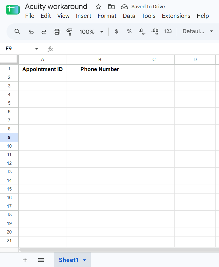
Task: Open the Data menu
Action: 129,16
